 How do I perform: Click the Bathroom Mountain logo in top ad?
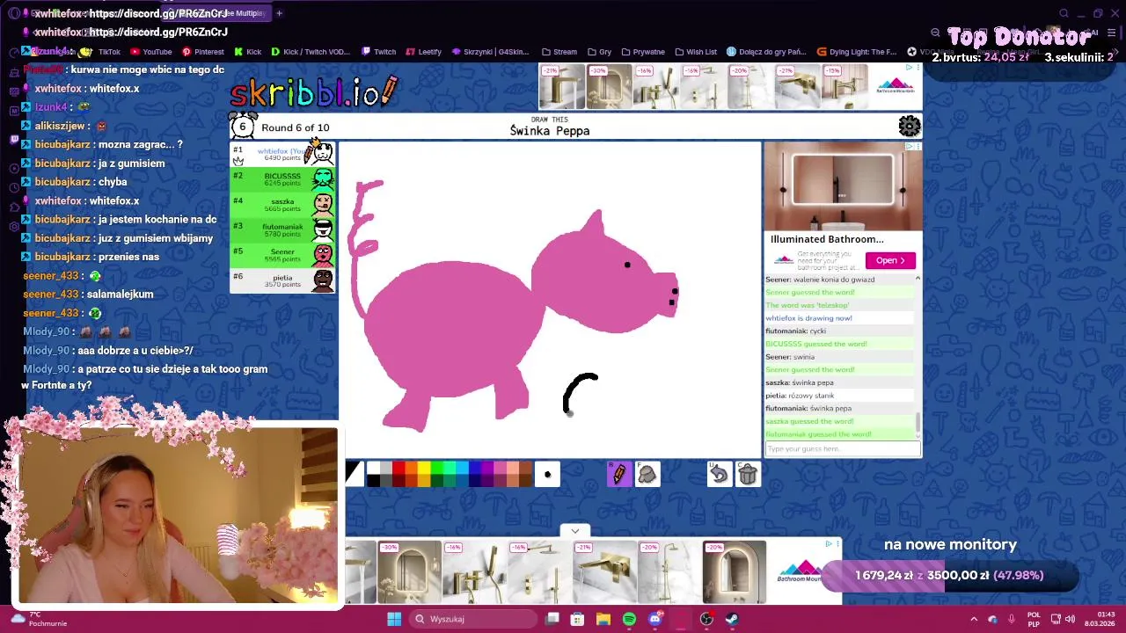[896, 86]
